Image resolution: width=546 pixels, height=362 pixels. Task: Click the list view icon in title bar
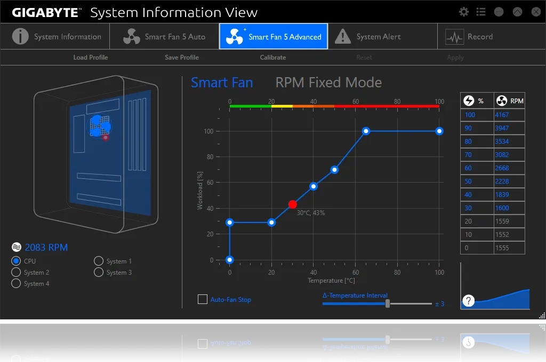481,12
